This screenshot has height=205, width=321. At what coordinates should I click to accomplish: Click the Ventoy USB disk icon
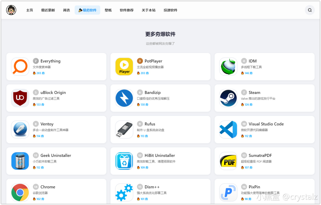coord(20,130)
